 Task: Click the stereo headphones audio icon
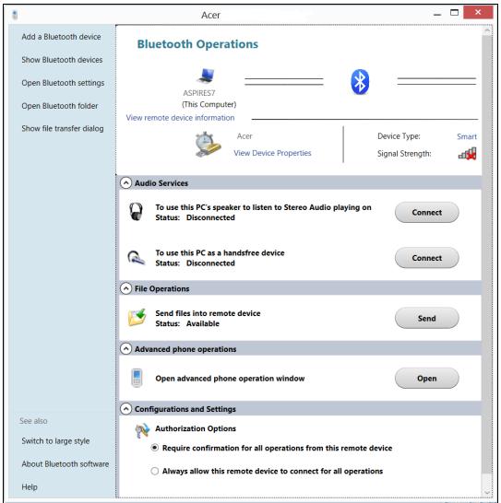coord(136,211)
